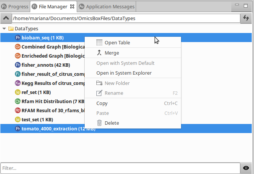The height and width of the screenshot is (174, 254).
Task: Go up one directory level
Action: pyautogui.click(x=6, y=18)
